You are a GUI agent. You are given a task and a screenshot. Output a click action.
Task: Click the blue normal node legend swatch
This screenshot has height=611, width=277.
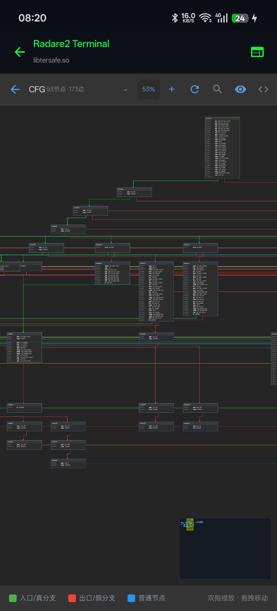click(131, 598)
